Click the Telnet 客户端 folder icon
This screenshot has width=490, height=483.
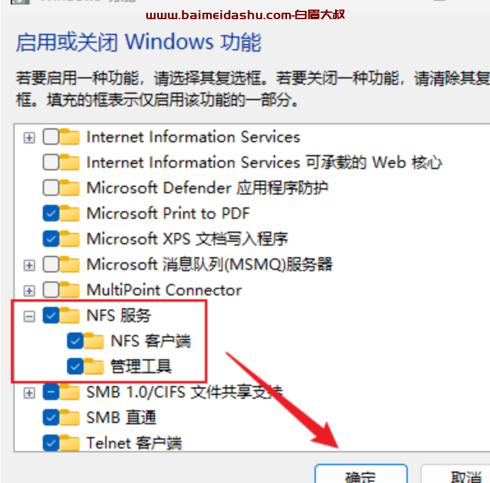point(70,443)
